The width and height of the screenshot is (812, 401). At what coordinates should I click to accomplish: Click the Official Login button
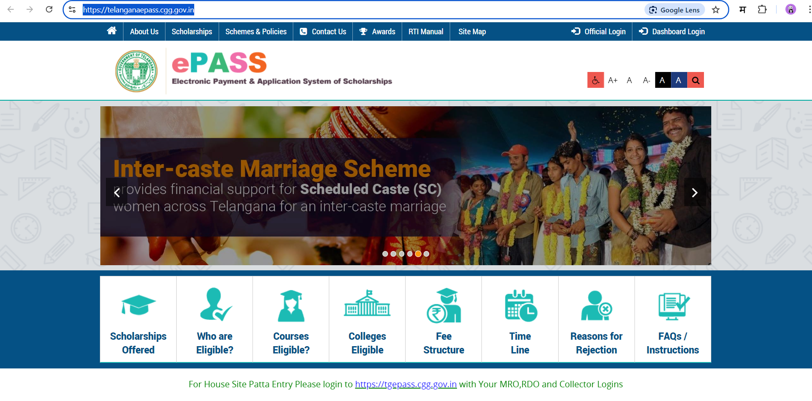click(598, 31)
